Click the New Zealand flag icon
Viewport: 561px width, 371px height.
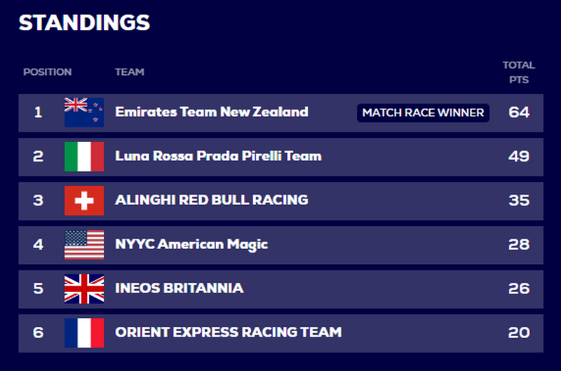click(84, 113)
